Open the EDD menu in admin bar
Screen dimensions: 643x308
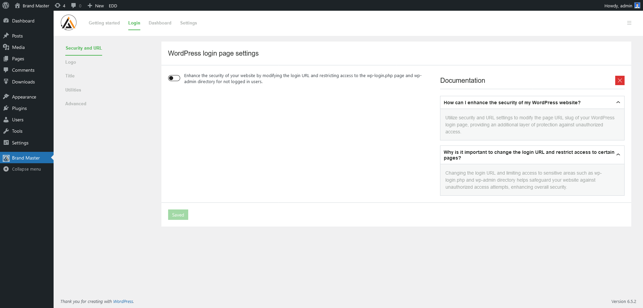click(x=113, y=5)
